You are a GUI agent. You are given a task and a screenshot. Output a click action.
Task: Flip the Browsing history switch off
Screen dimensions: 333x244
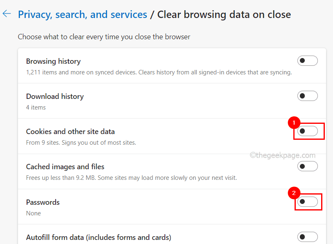[307, 60]
